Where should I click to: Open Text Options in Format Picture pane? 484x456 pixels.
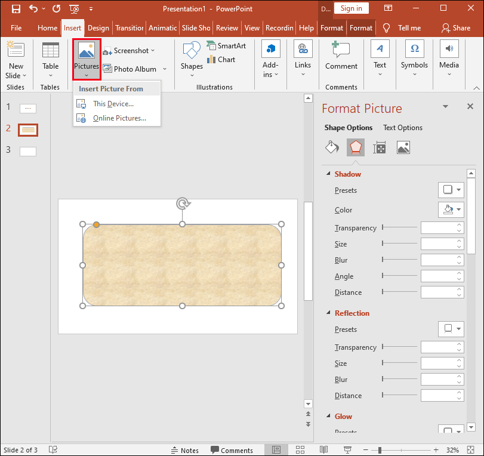tap(402, 127)
